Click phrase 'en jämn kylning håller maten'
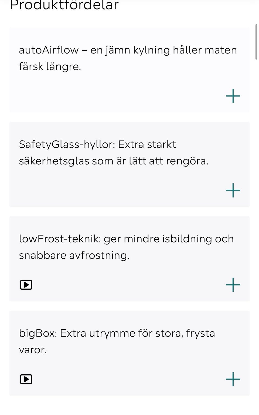This screenshot has height=415, width=259. click(163, 50)
